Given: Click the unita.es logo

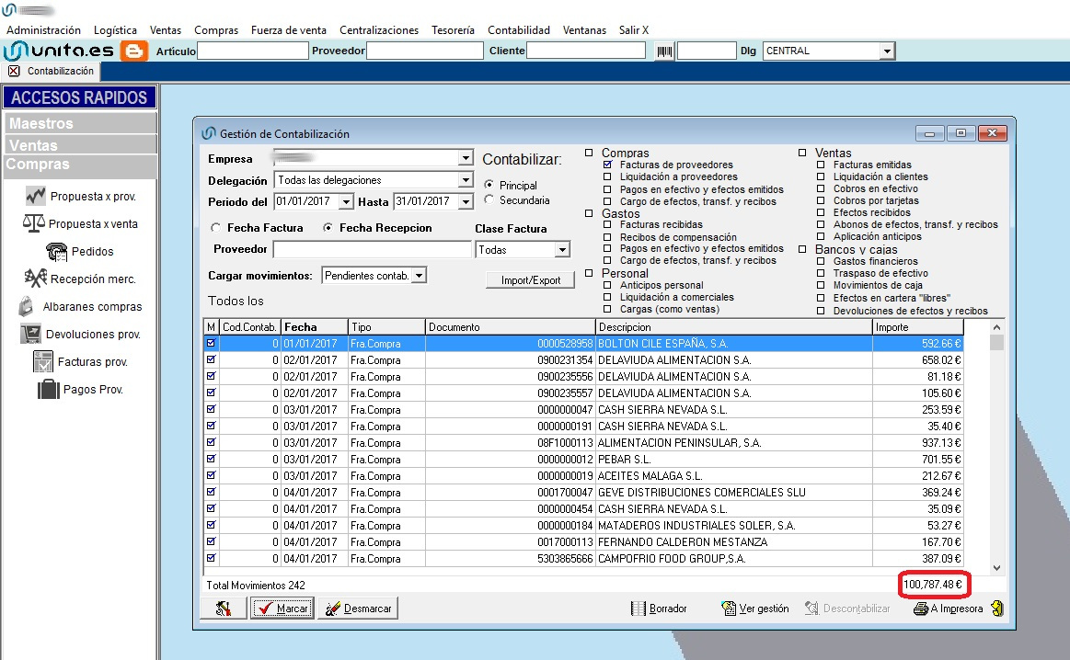Looking at the screenshot, I should coord(60,51).
